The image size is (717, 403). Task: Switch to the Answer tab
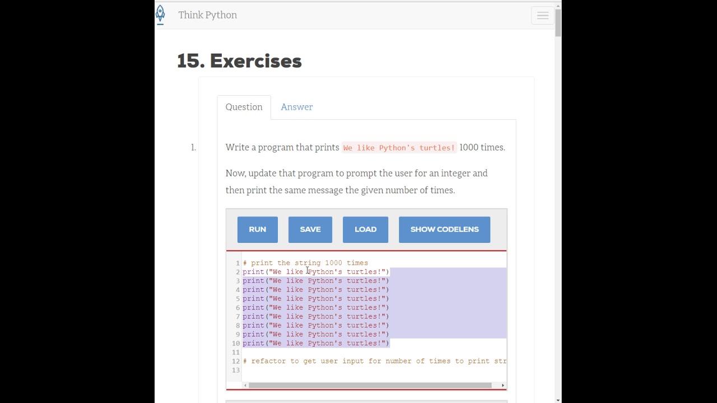pos(296,107)
